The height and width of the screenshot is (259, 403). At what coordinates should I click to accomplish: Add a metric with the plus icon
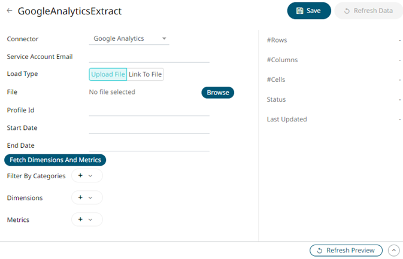click(80, 220)
